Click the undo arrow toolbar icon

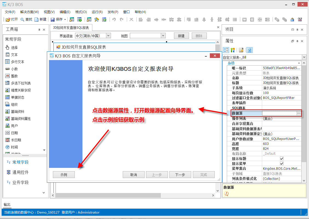(114, 19)
